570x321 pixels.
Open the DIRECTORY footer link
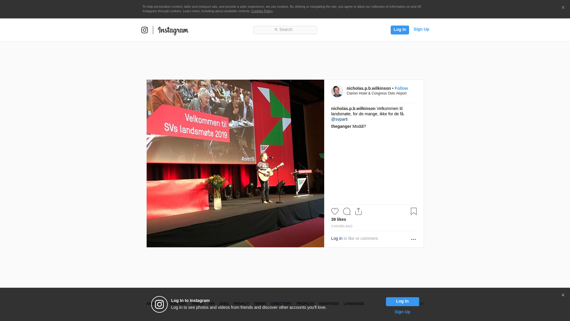pos(281,304)
